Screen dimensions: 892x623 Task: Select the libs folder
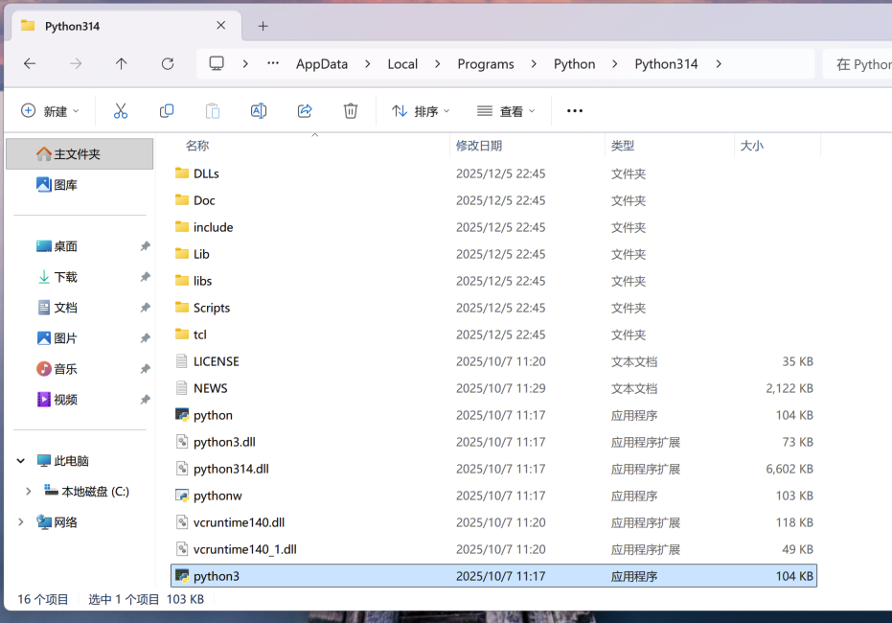(x=493, y=281)
